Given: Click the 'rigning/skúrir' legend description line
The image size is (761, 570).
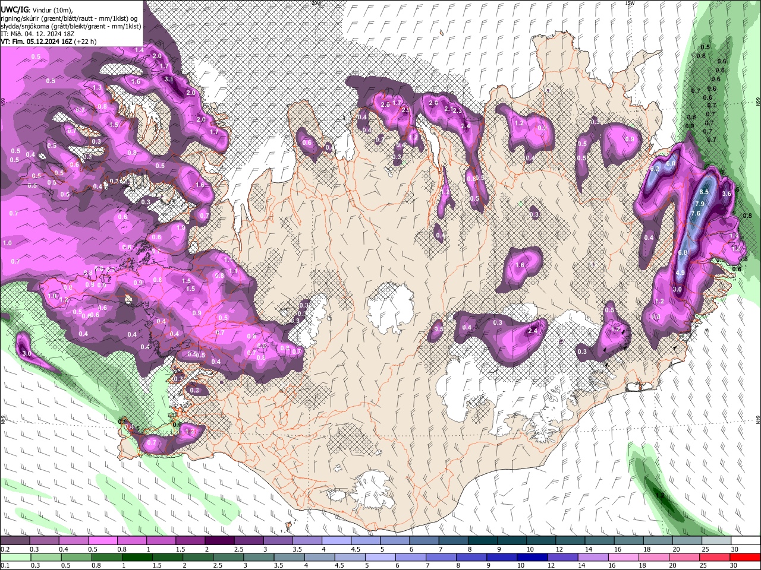Looking at the screenshot, I should pos(69,18).
